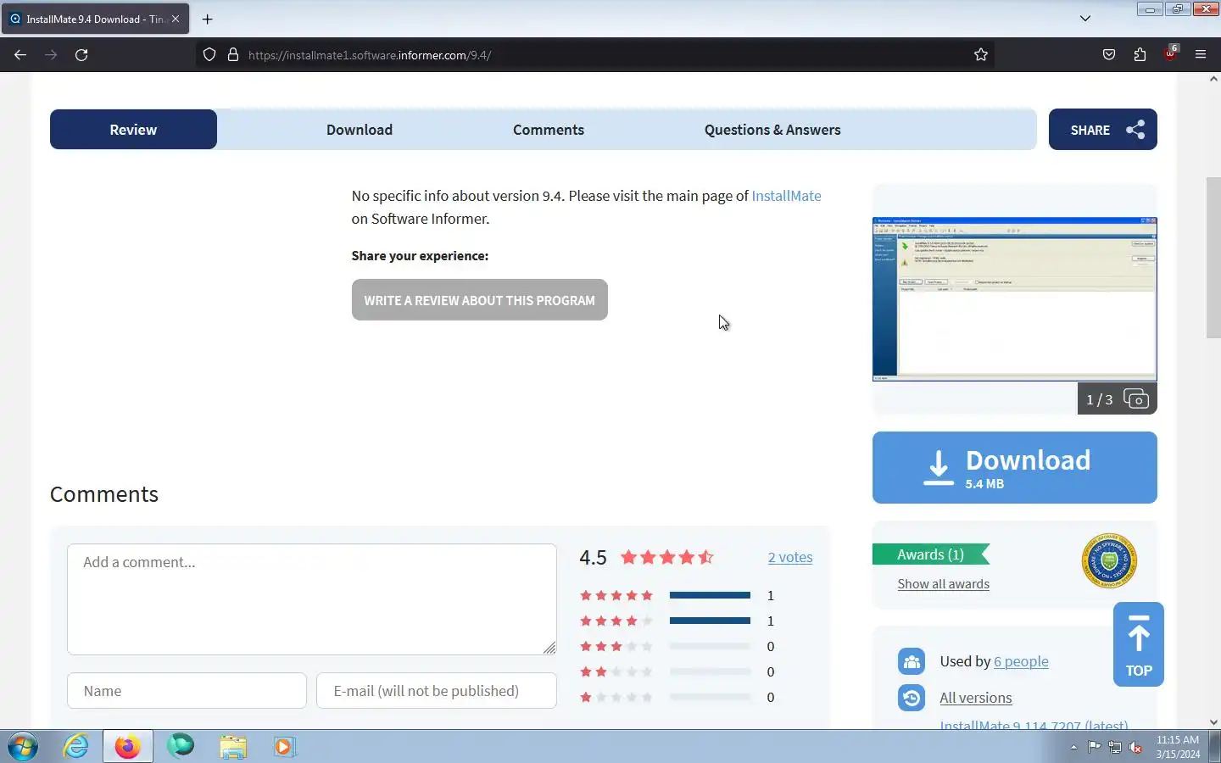Click the scrollbar up arrow
Viewport: 1221px width, 763px height.
[1213, 79]
